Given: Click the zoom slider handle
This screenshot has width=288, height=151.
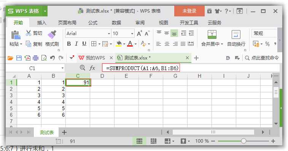Looking at the screenshot, I should click(243, 141).
